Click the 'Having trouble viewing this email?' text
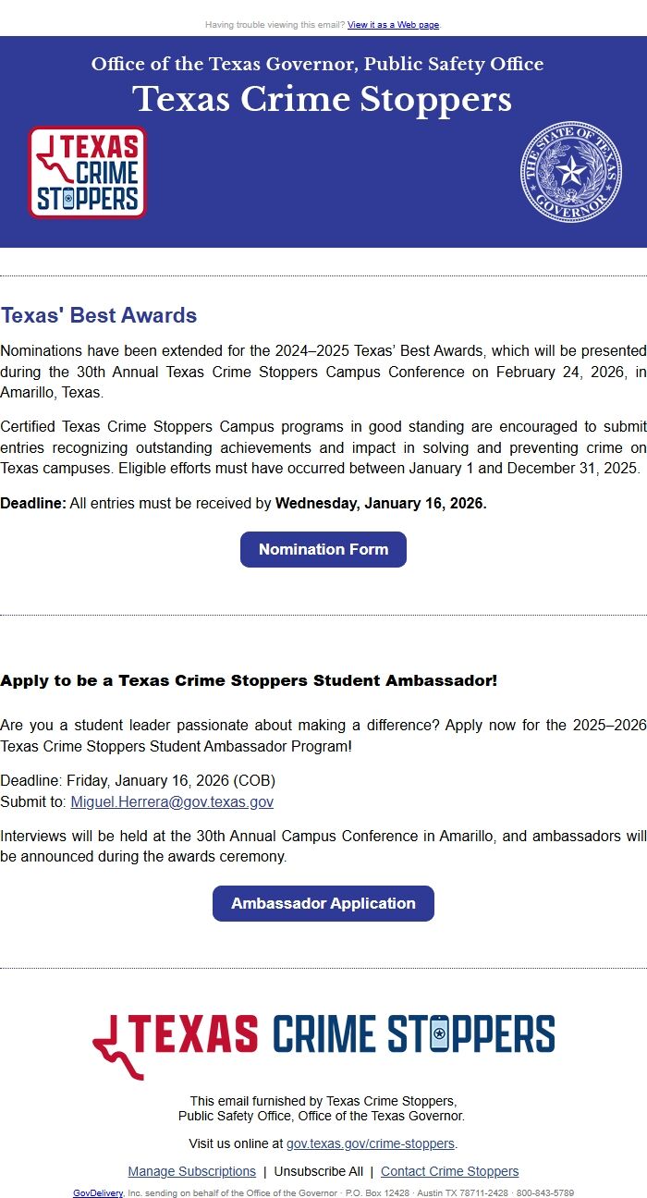Viewport: 647px width, 1198px height. (x=275, y=25)
